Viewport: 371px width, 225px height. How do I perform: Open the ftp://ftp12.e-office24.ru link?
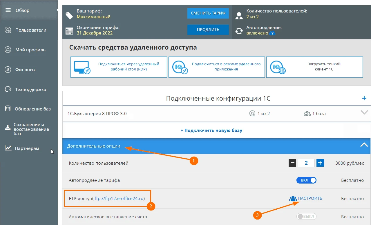pyautogui.click(x=120, y=198)
